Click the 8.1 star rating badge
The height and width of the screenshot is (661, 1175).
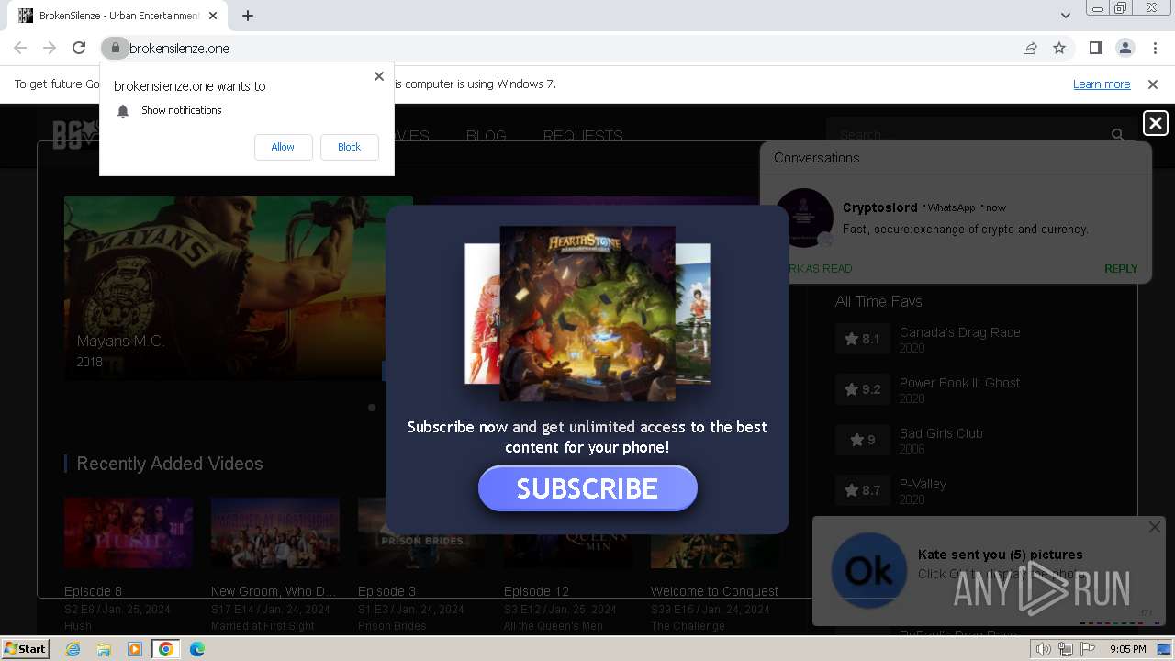[x=863, y=339]
